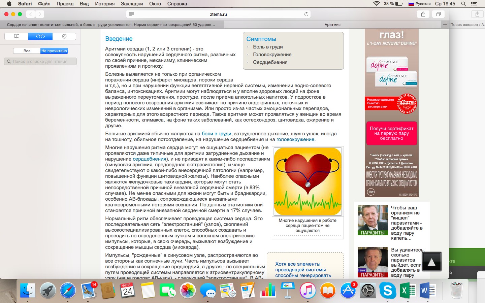
Task: Open the Чтобы ваш организм не кишел ad link
Action: [x=407, y=223]
